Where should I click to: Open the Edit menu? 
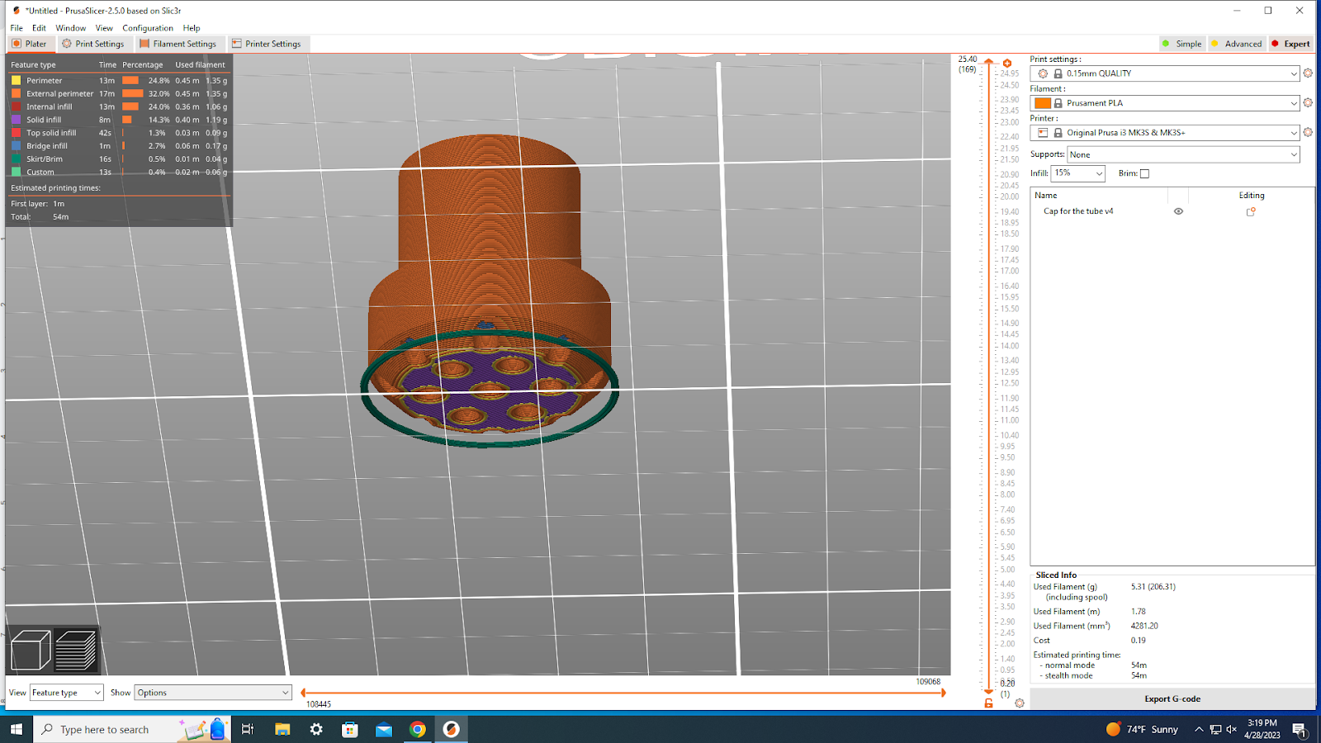coord(39,28)
